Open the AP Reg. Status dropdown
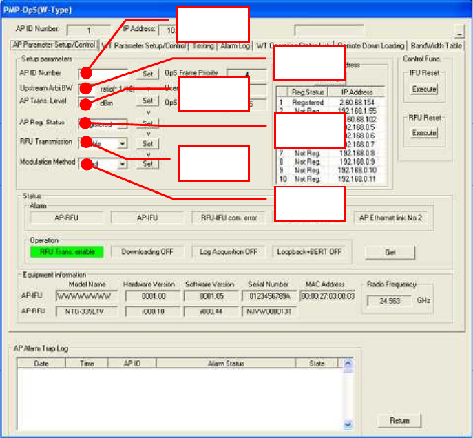 [122, 124]
